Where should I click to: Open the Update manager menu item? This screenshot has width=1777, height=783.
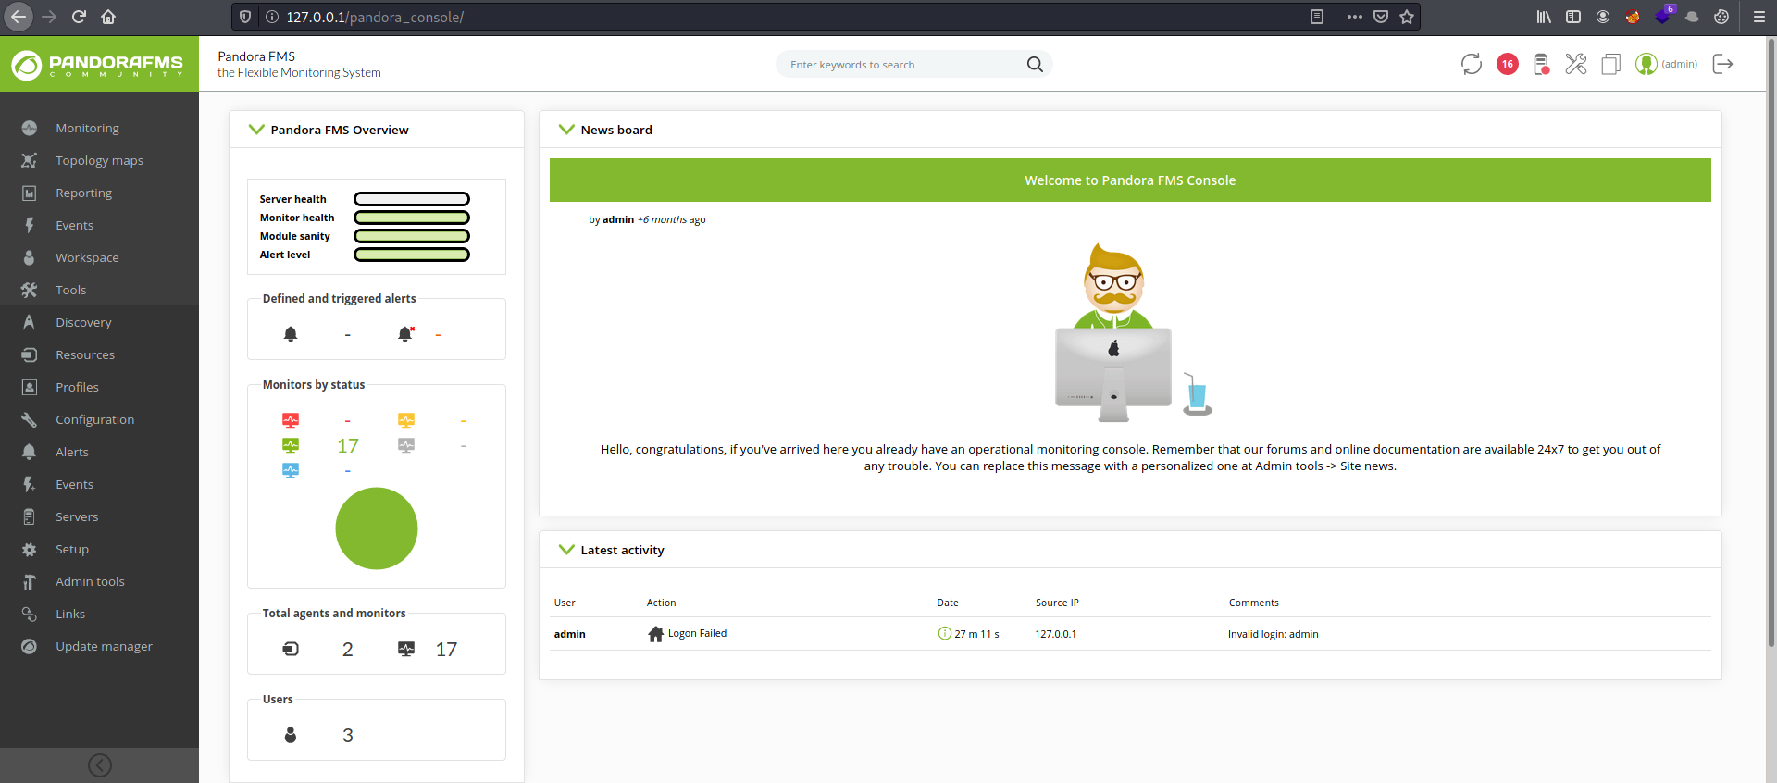click(104, 646)
